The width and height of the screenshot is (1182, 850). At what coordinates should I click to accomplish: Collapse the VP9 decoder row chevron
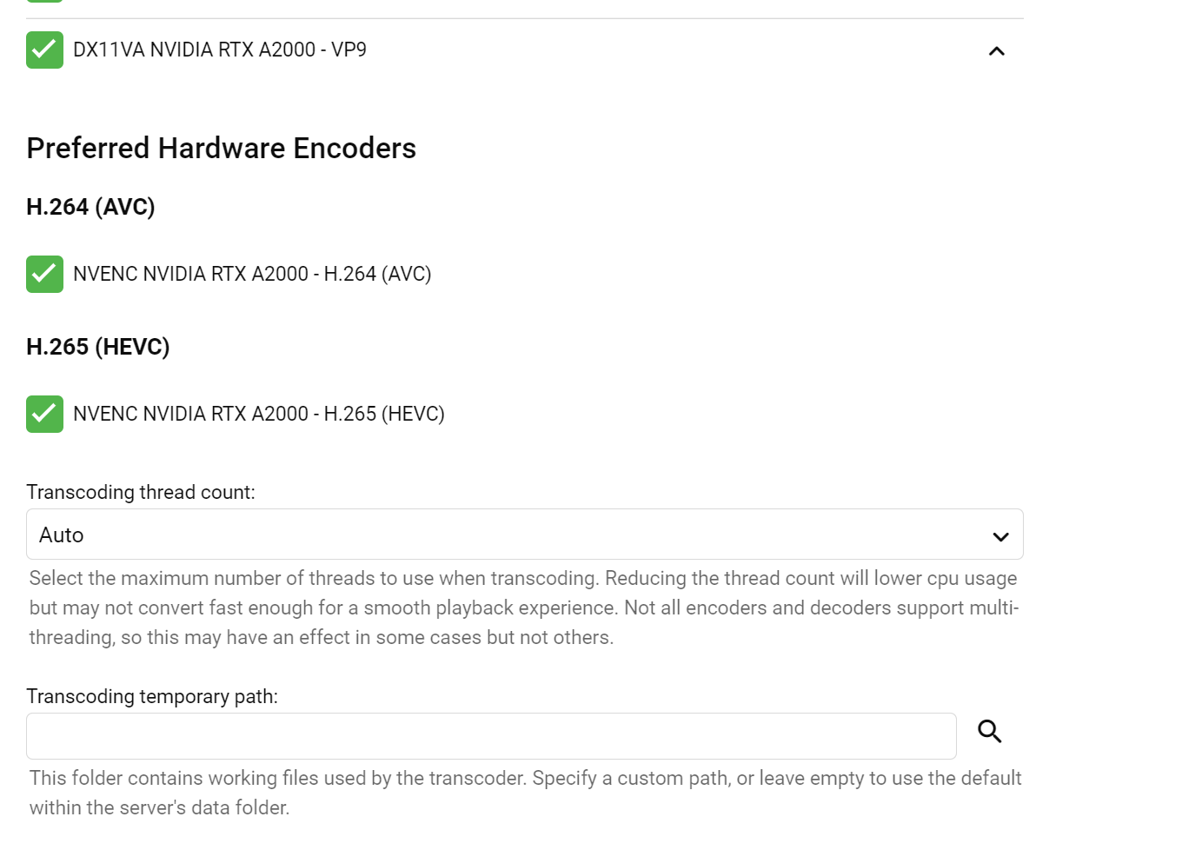pyautogui.click(x=996, y=51)
